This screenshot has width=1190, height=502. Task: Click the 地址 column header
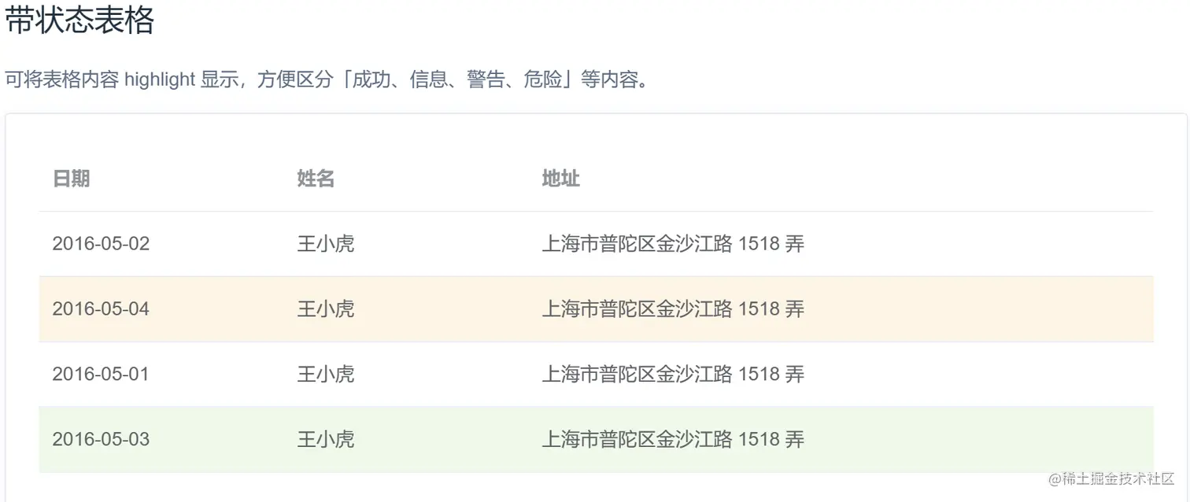(561, 179)
